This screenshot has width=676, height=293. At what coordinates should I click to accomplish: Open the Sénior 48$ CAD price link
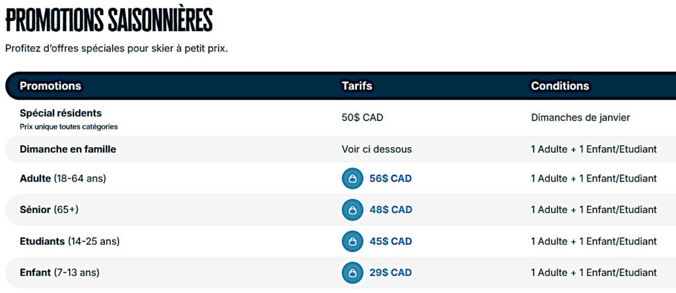click(x=390, y=210)
